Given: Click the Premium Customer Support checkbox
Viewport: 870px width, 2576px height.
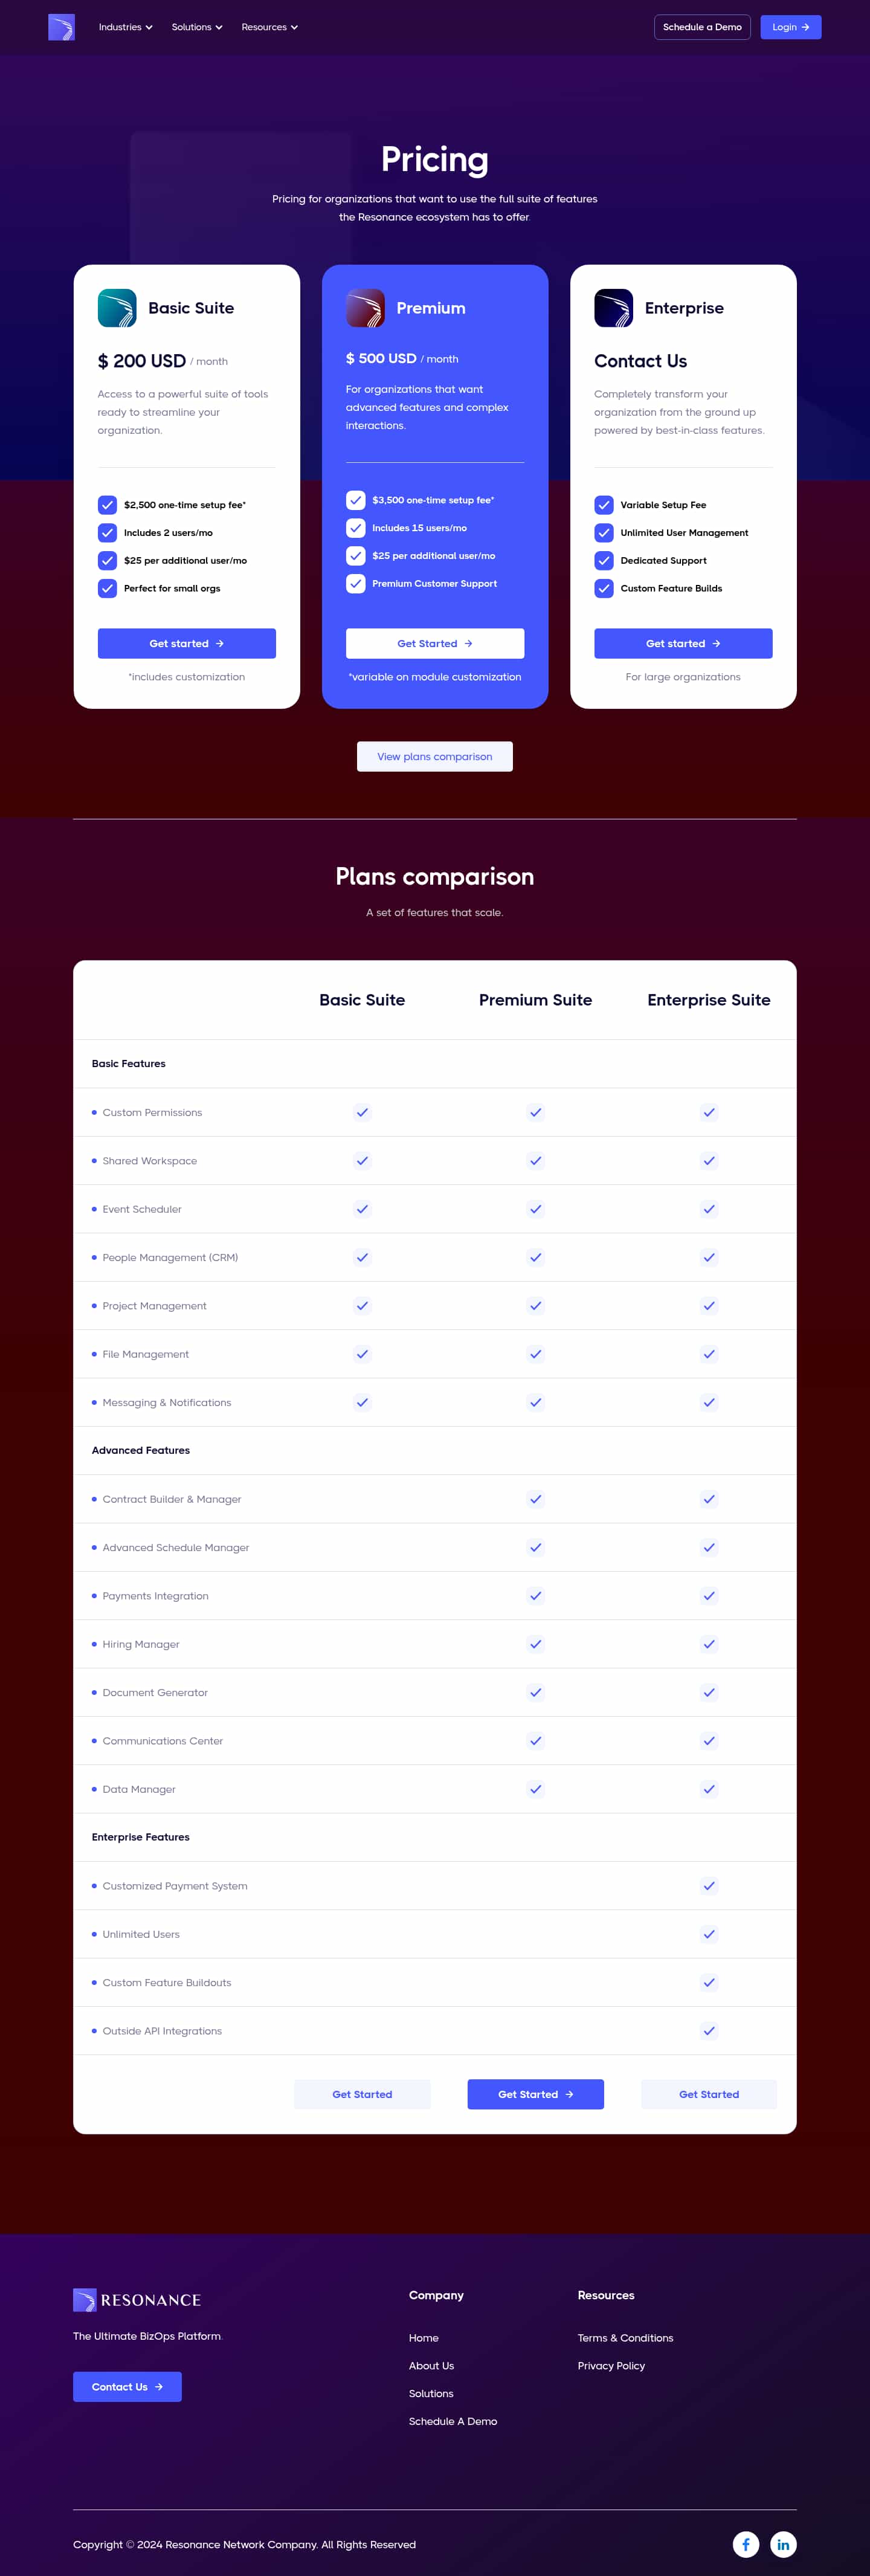Looking at the screenshot, I should coord(355,583).
